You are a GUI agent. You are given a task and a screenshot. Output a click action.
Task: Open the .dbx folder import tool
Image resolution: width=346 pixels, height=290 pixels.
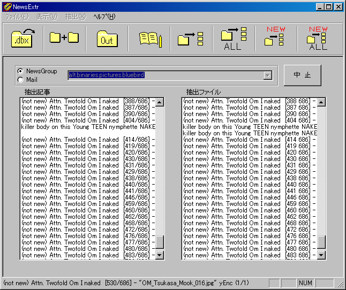click(x=23, y=39)
